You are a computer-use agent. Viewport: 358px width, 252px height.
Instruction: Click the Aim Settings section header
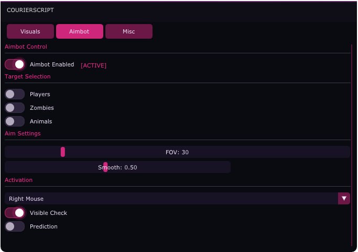point(23,133)
